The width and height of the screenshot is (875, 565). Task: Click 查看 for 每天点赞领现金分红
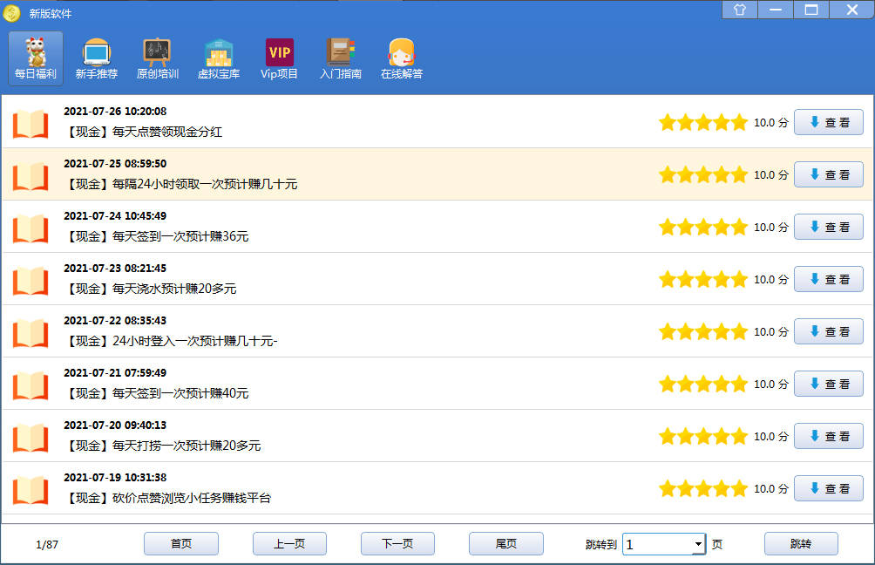828,123
